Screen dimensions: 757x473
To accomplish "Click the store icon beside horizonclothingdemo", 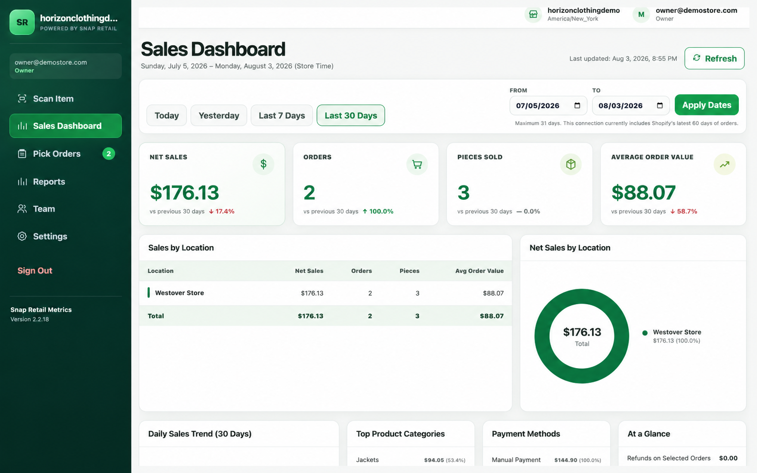I will point(533,14).
